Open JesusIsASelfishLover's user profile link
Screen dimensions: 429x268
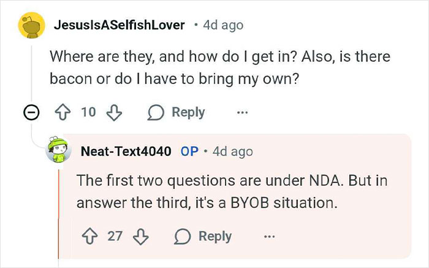[x=119, y=25]
